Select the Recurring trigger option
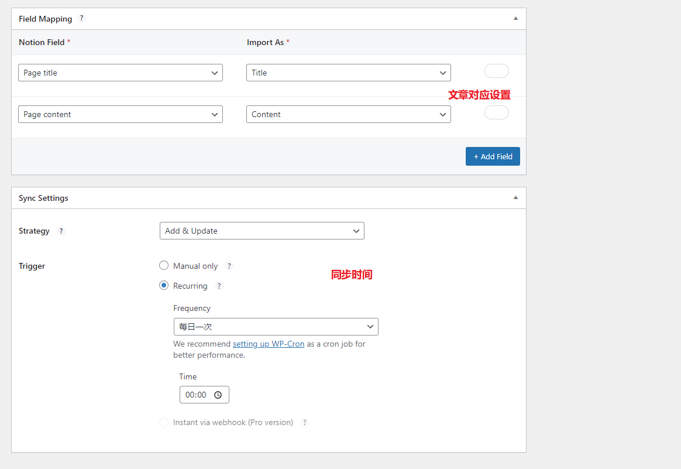 pos(164,286)
